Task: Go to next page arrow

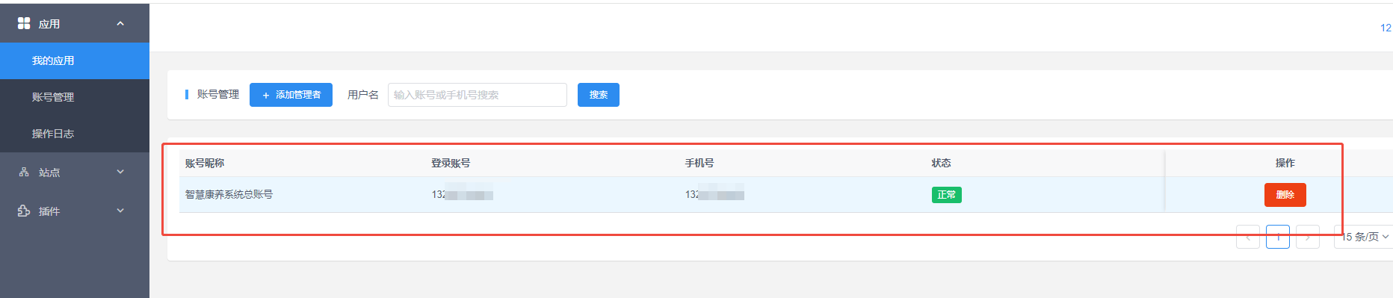Action: [1308, 237]
